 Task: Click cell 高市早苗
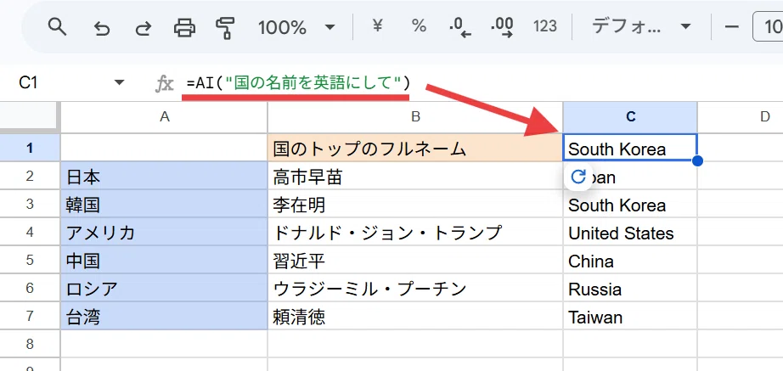tap(415, 176)
